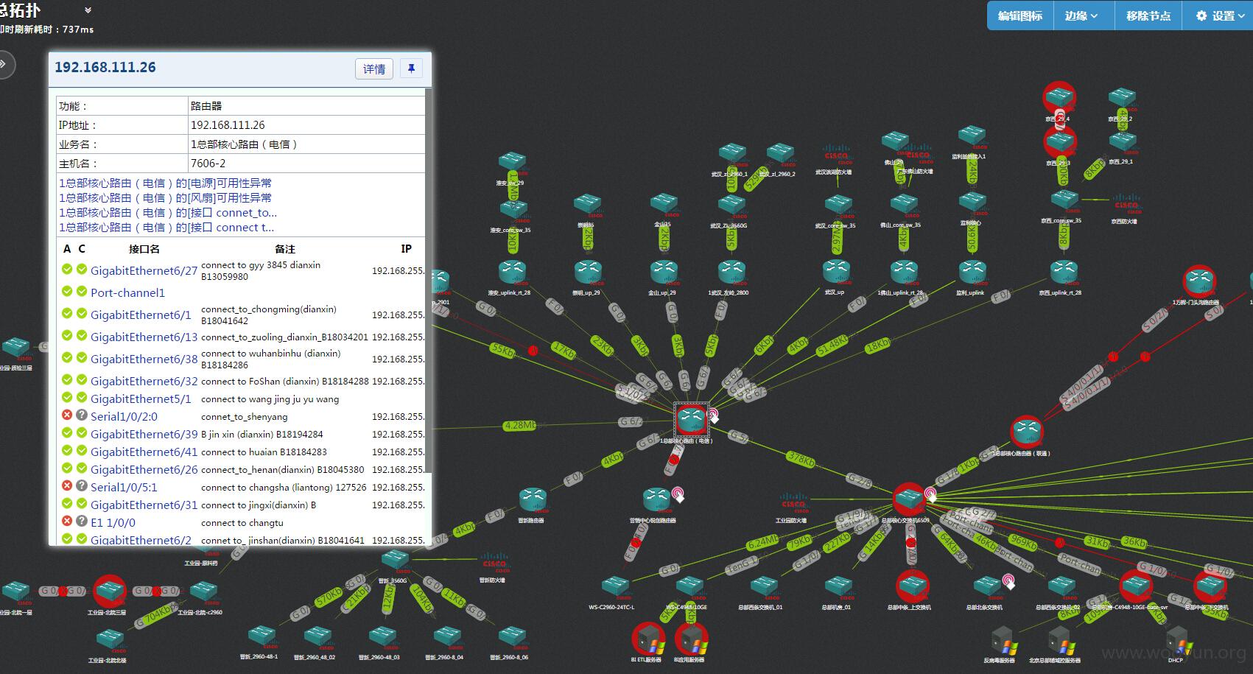Click the hostname value 7606-2
1253x674 pixels.
[x=208, y=164]
